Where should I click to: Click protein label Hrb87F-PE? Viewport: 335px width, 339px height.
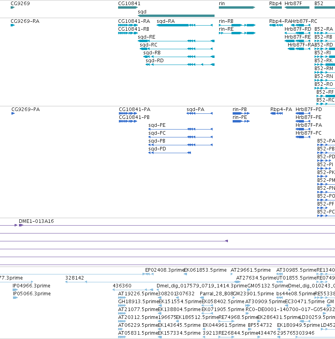pos(308,117)
